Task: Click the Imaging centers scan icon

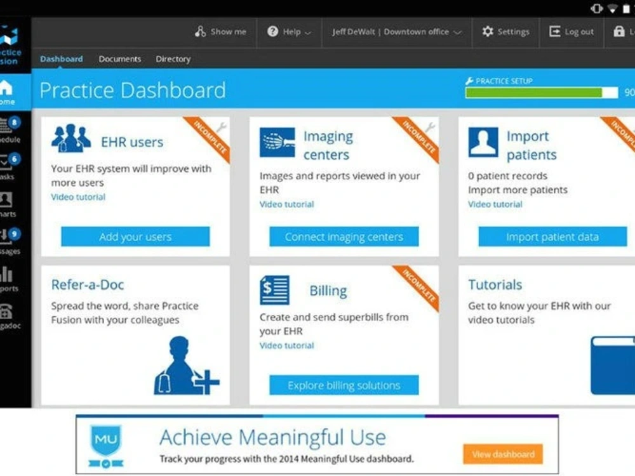Action: [x=277, y=142]
